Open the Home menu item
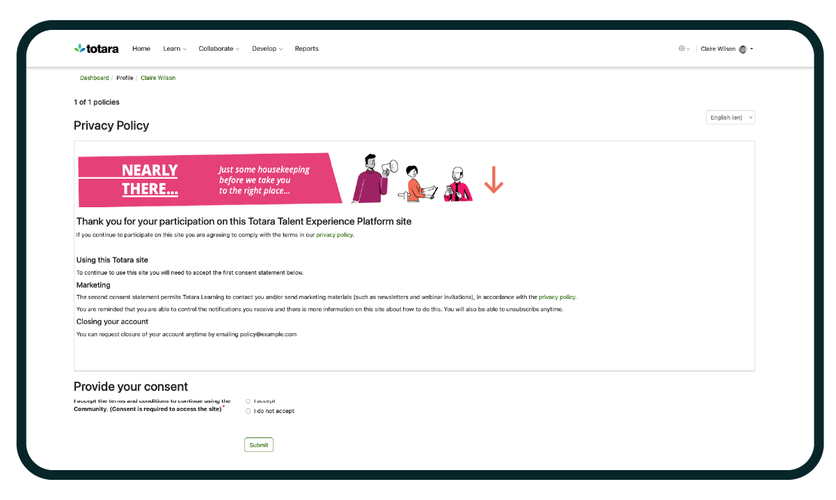 (x=141, y=49)
